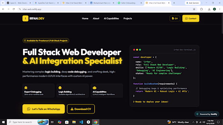Show hidden system tray icons
The image size is (223, 125).
pos(193,122)
